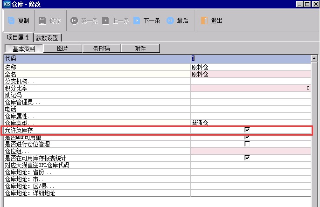
Task: Click the name (名称) value field
Action: pos(250,67)
